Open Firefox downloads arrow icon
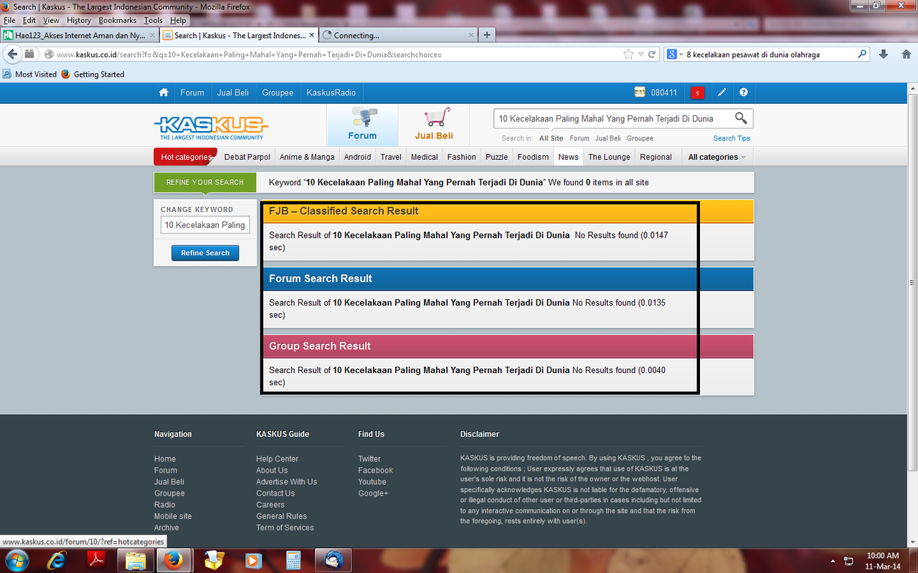This screenshot has width=918, height=573. [884, 54]
